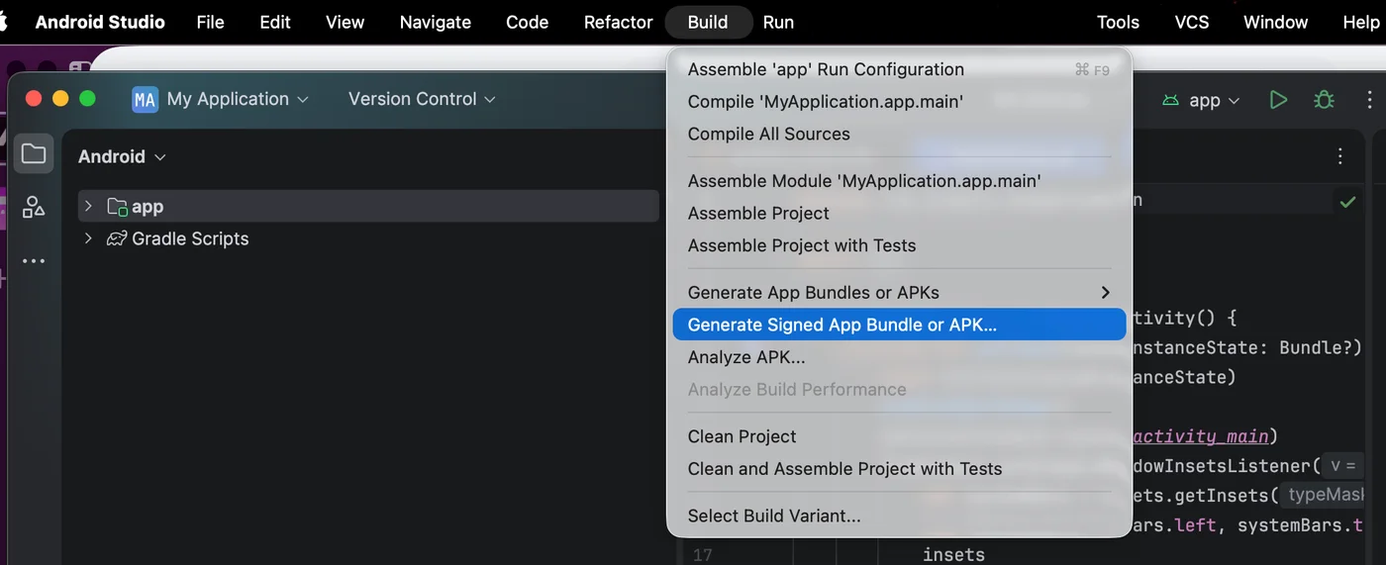Viewport: 1386px width, 565px height.
Task: Open the Edit menu
Action: (275, 22)
